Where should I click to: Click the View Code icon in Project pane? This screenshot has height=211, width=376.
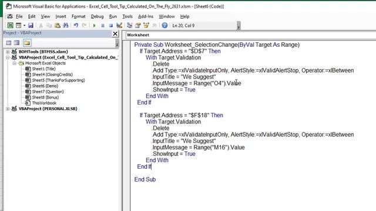tap(9, 43)
